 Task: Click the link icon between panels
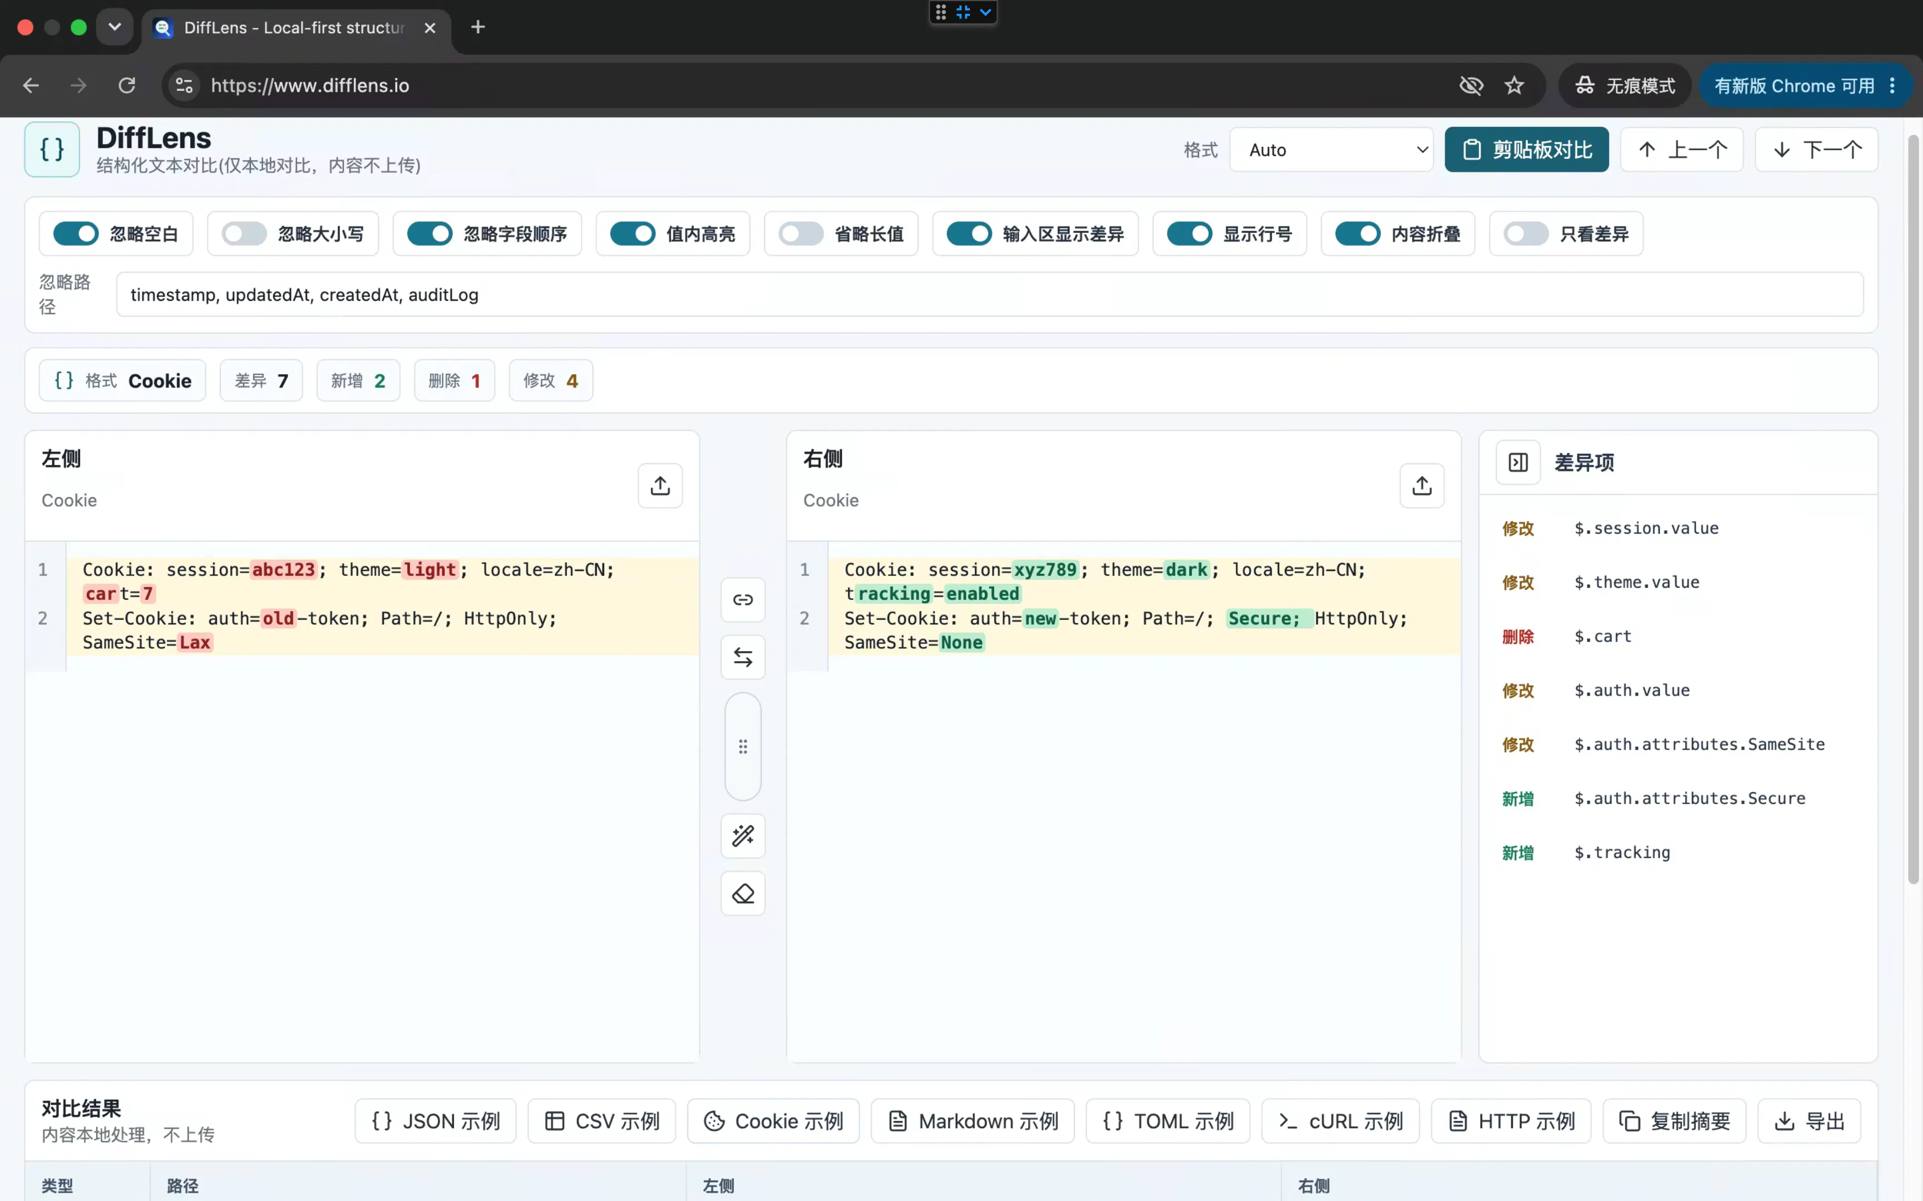(x=743, y=600)
